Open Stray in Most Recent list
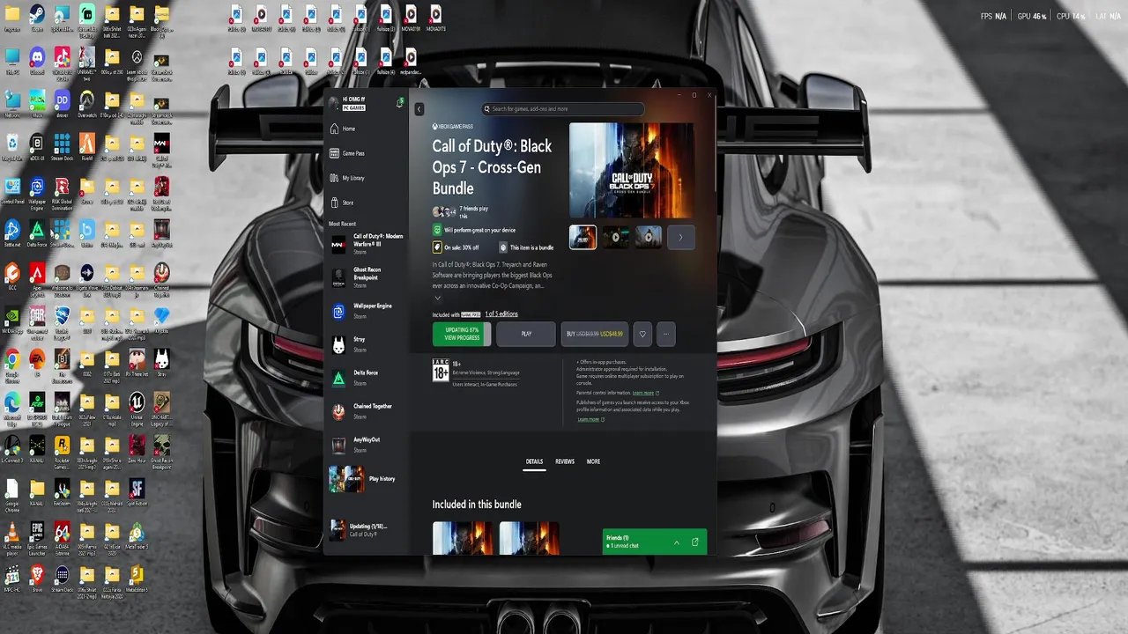The width and height of the screenshot is (1128, 634). pyautogui.click(x=365, y=344)
